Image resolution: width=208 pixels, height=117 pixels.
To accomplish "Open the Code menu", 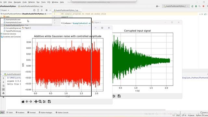I will point(25,2).
